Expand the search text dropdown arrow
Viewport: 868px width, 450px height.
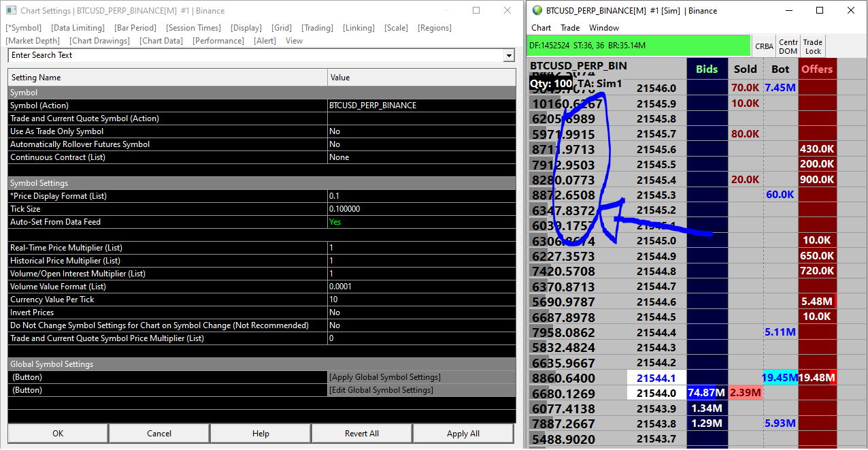[x=509, y=56]
